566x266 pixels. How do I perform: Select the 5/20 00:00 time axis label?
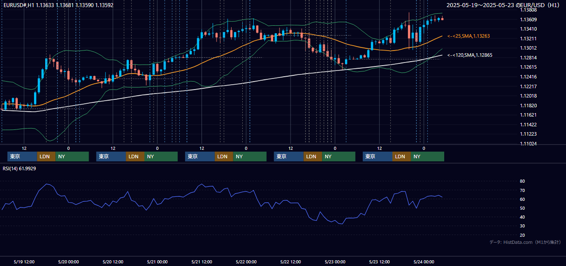pyautogui.click(x=69, y=262)
